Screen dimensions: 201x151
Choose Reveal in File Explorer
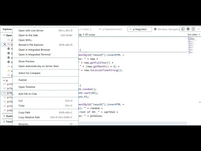46,45
